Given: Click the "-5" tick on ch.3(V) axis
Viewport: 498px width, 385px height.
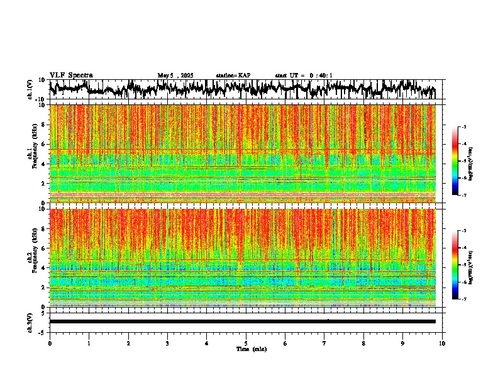Looking at the screenshot, I should (x=42, y=333).
